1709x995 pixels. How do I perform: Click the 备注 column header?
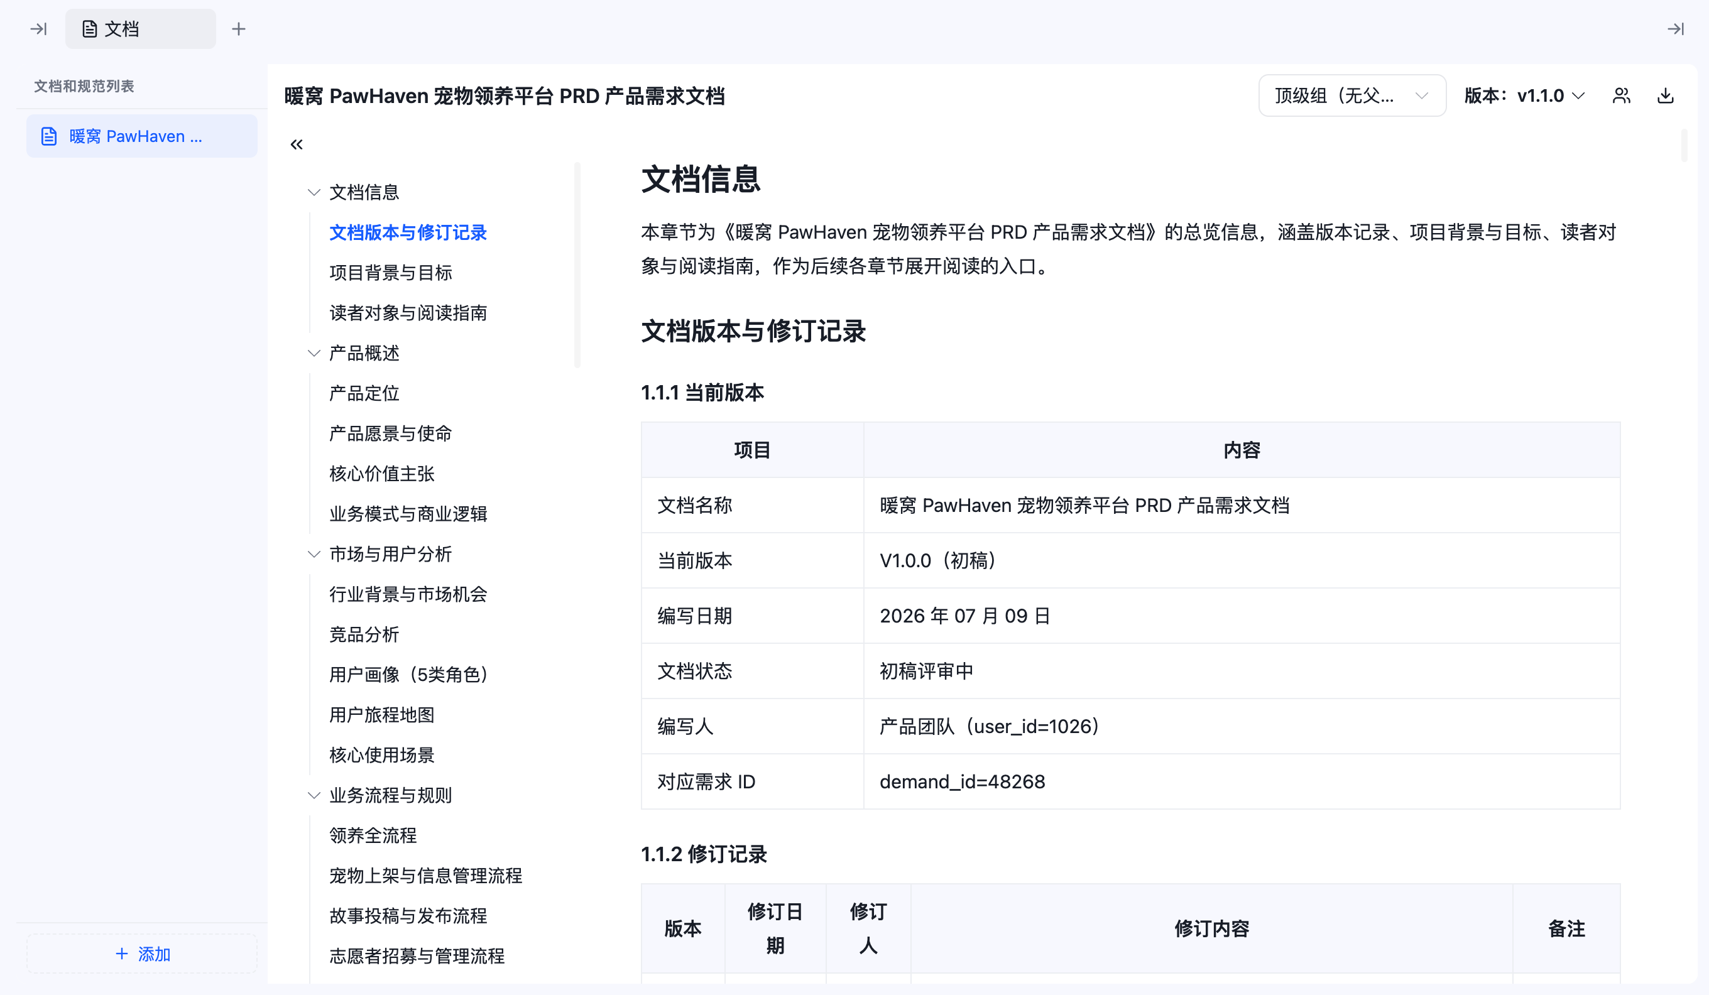pos(1566,928)
